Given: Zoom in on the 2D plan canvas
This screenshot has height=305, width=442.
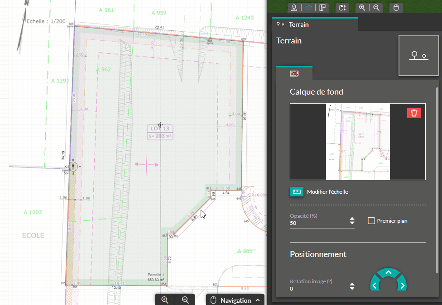Looking at the screenshot, I should pos(165,300).
